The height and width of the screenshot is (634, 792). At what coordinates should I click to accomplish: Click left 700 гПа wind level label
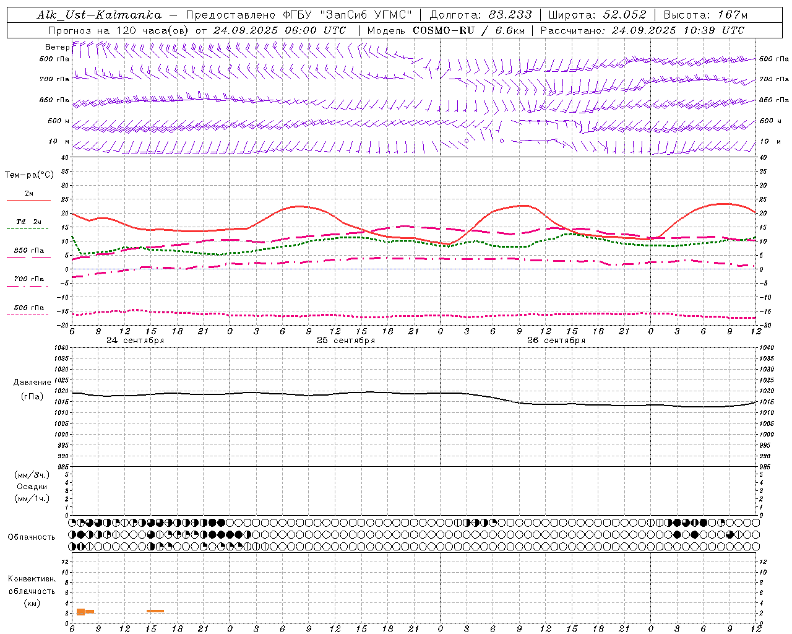coord(54,79)
